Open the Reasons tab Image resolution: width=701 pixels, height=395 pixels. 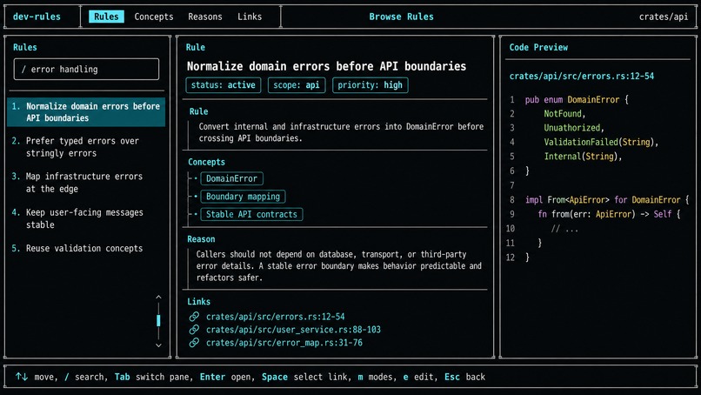pyautogui.click(x=204, y=17)
